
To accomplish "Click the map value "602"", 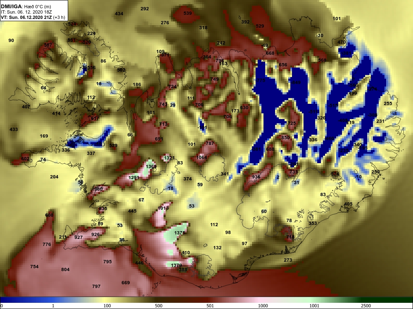I will click(25, 159).
